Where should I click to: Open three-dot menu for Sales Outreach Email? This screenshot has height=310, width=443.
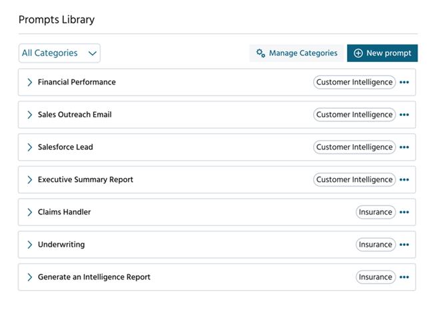(404, 115)
